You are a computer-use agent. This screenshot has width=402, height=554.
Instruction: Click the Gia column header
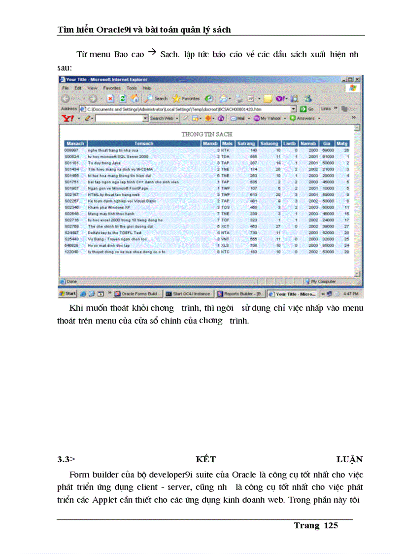[x=327, y=144]
